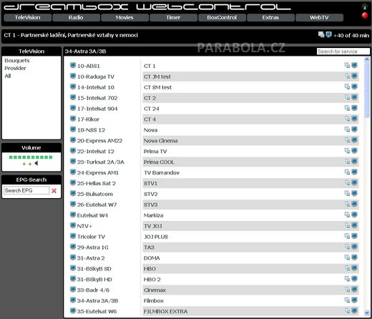Viewport: 372px width, 319px height.
Task: Select Bouquets in TeleVision panel
Action: (x=17, y=61)
